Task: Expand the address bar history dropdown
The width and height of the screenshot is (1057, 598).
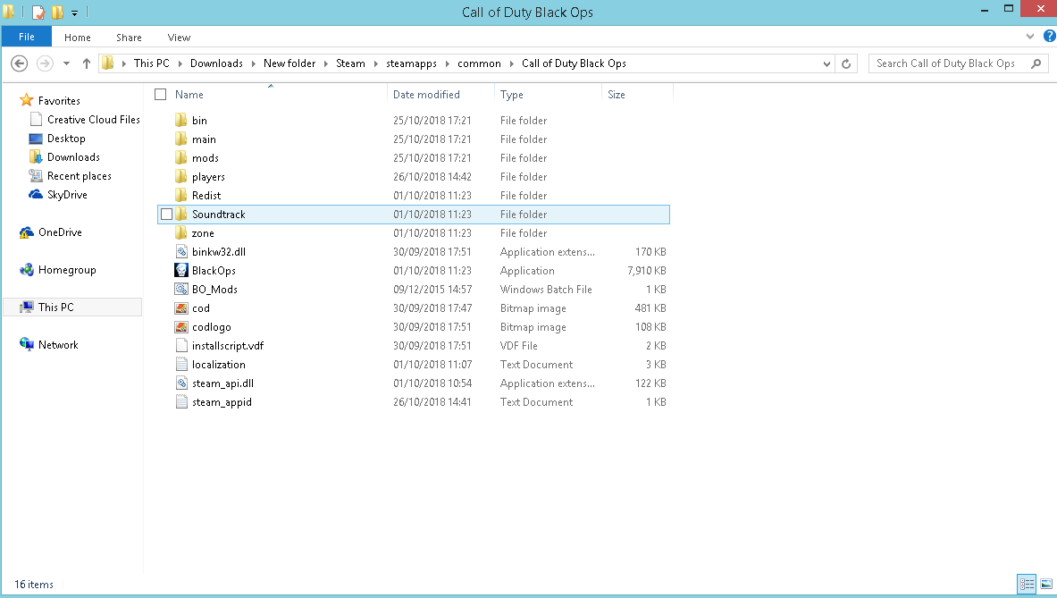Action: coord(826,63)
